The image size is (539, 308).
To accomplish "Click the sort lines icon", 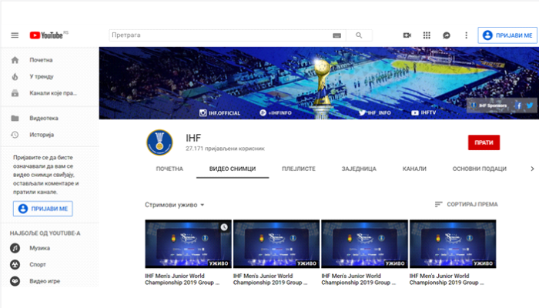I will (x=438, y=204).
